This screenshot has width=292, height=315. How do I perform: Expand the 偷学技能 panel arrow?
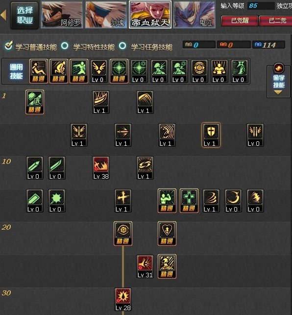coord(278,92)
